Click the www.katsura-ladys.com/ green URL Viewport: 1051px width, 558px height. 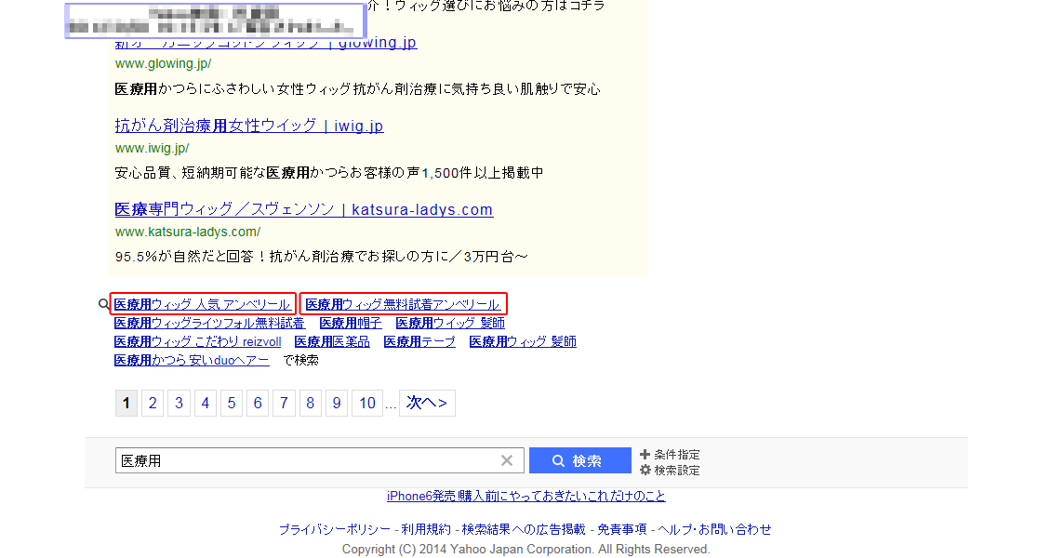click(188, 232)
